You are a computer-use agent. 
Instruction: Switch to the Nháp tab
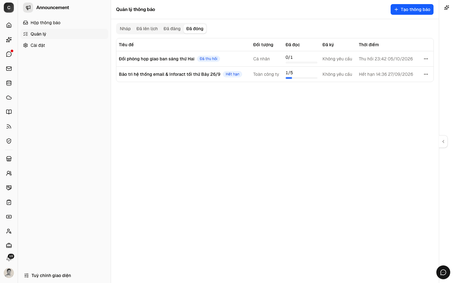(125, 29)
